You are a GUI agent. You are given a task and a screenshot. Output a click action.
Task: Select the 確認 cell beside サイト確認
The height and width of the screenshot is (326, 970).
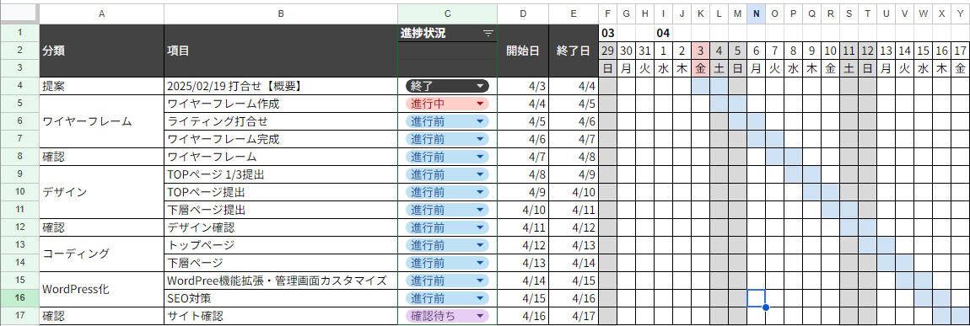(101, 316)
